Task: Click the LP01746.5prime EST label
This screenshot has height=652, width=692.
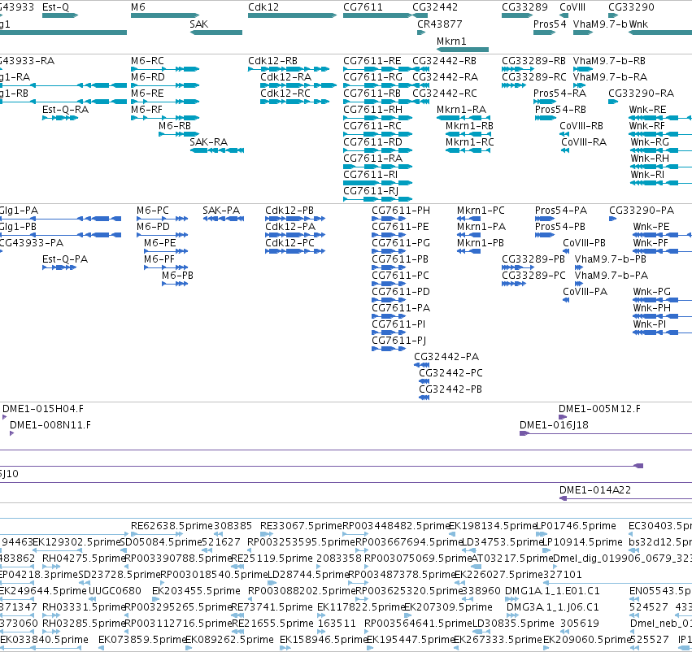Action: tap(576, 526)
